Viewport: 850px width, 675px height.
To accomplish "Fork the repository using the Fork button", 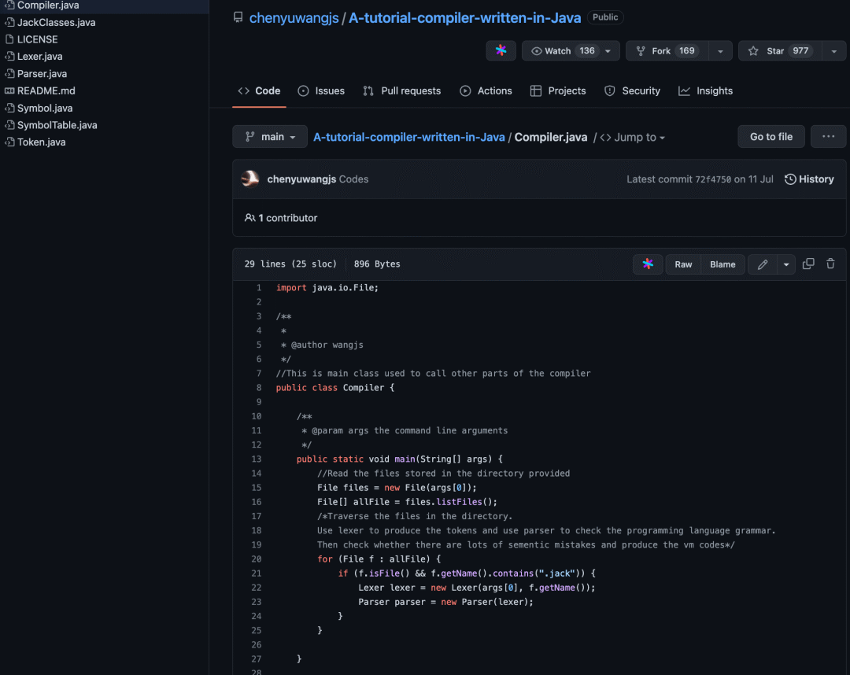I will pyautogui.click(x=667, y=51).
